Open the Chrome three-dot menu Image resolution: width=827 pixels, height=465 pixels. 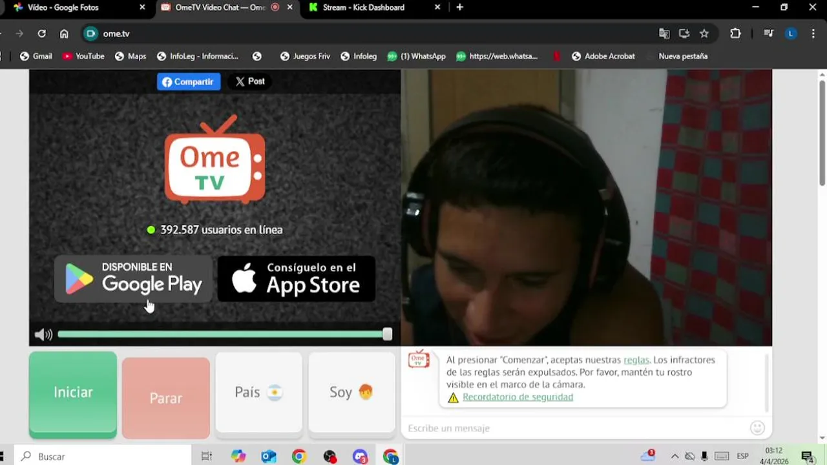813,34
